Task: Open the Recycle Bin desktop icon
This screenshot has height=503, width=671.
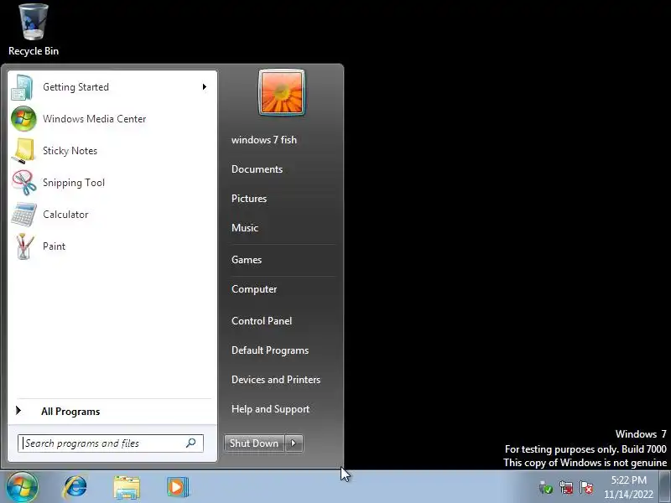Action: [34, 30]
